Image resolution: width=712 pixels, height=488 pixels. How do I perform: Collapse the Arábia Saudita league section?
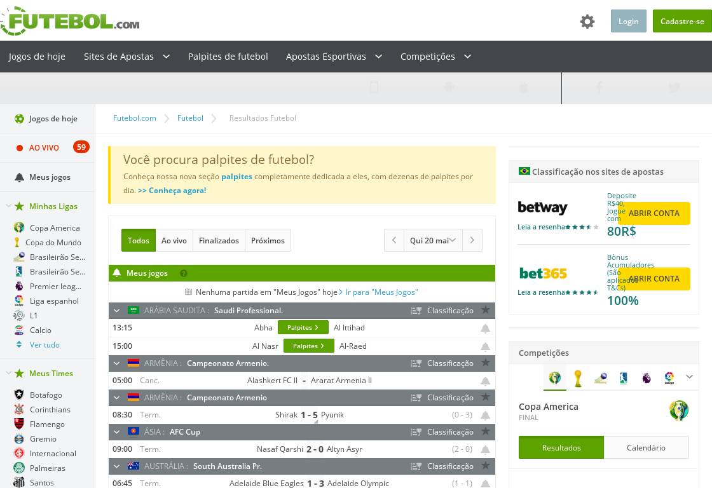pyautogui.click(x=117, y=311)
